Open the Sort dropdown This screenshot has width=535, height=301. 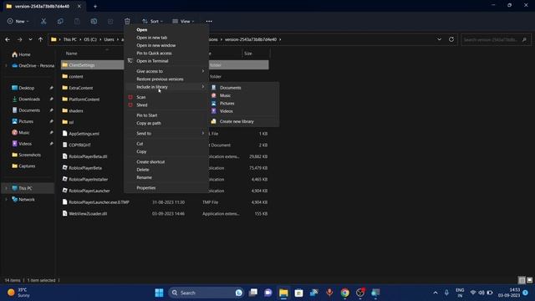tap(152, 21)
